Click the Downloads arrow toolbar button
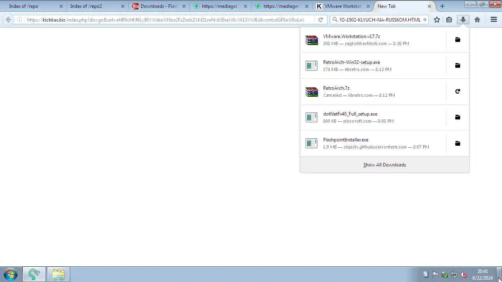 coord(463,20)
